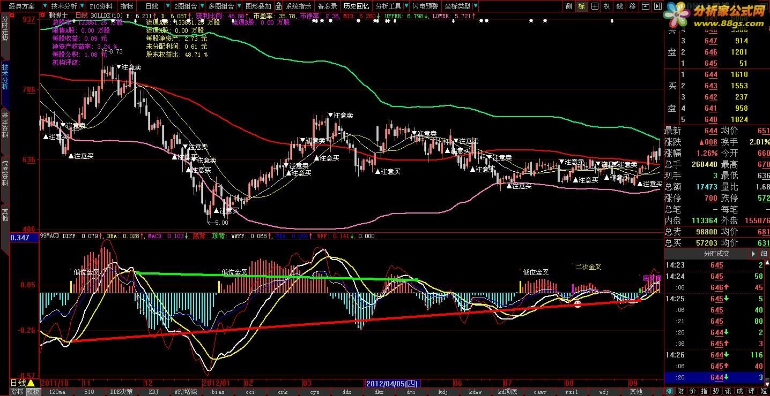Screen dimensions: 770x396
Task: Select 讯 tab in right panel bottom
Action: tap(728, 391)
